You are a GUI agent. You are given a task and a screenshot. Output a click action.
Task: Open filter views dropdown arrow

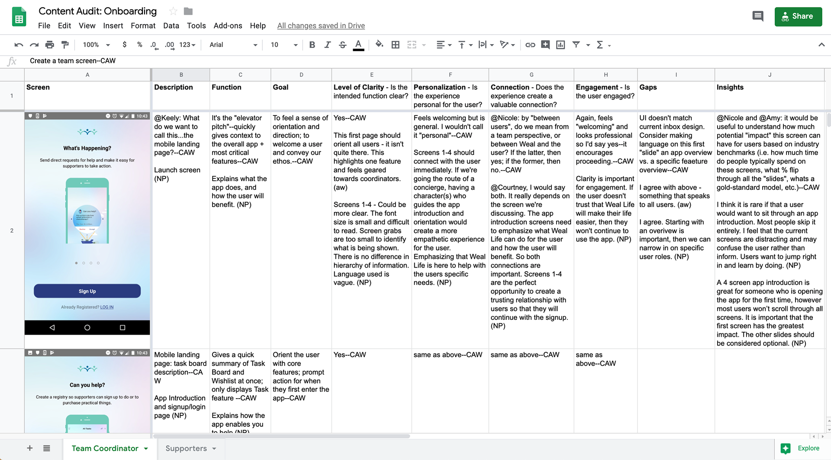(588, 45)
